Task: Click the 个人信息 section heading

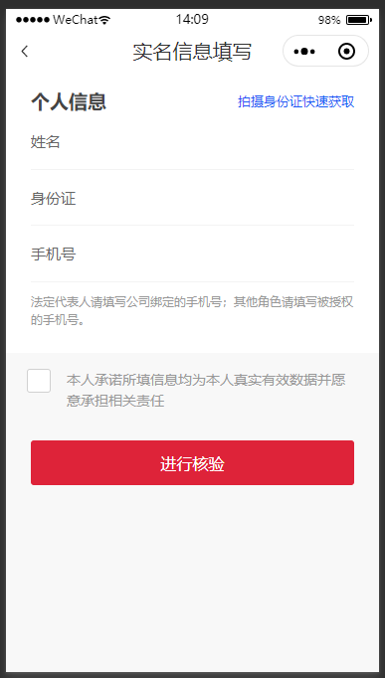Action: point(69,102)
